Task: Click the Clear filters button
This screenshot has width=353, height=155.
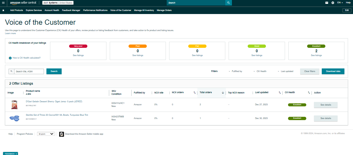Action: click(310, 71)
